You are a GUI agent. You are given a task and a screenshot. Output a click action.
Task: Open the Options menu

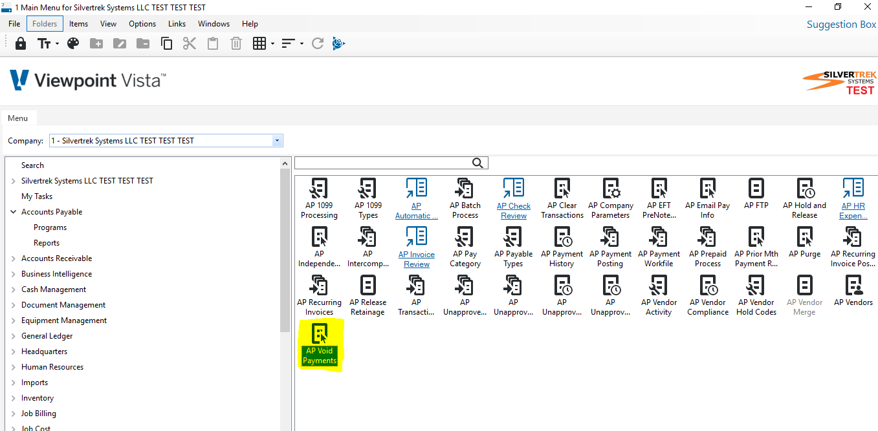tap(142, 24)
